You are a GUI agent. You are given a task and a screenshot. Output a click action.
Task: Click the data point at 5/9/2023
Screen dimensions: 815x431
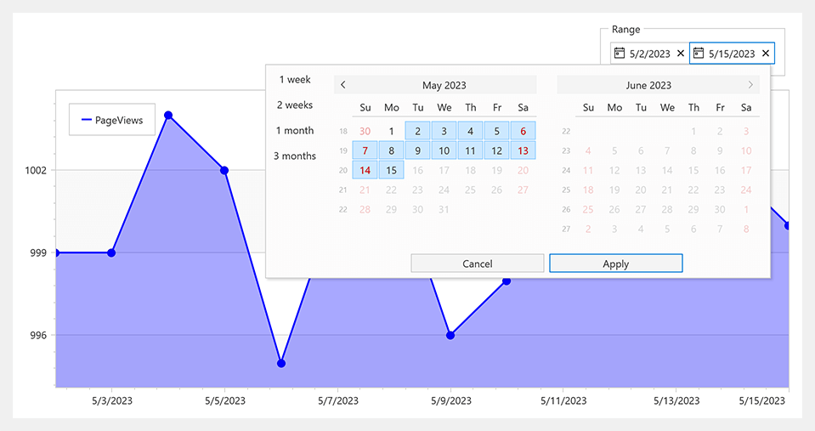coord(450,335)
